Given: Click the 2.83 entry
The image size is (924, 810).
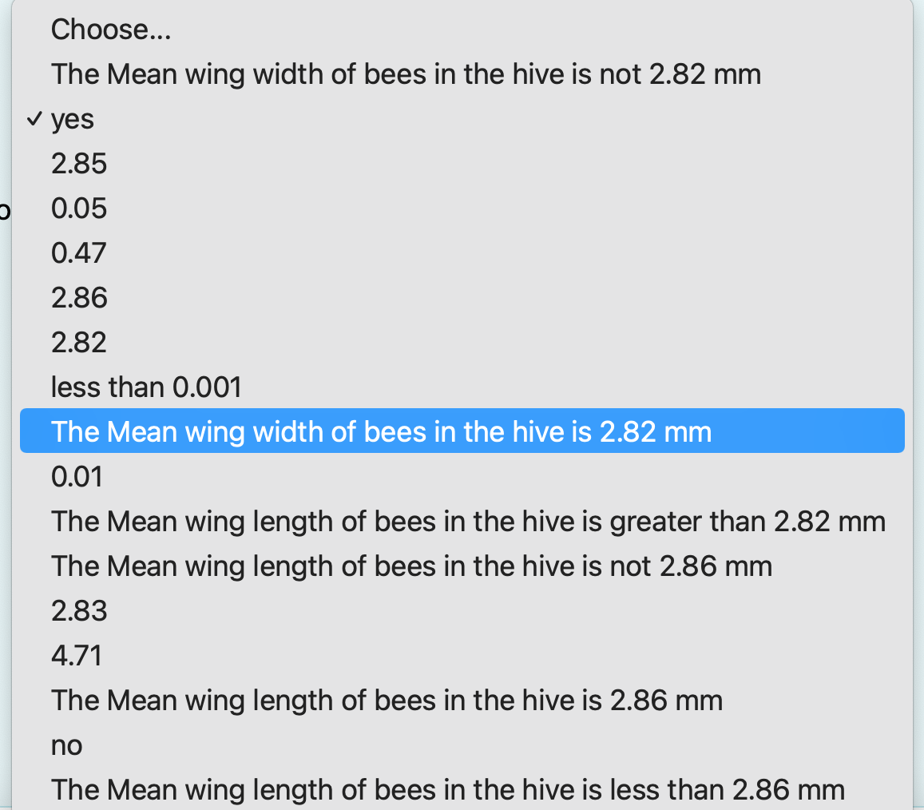Looking at the screenshot, I should [79, 610].
